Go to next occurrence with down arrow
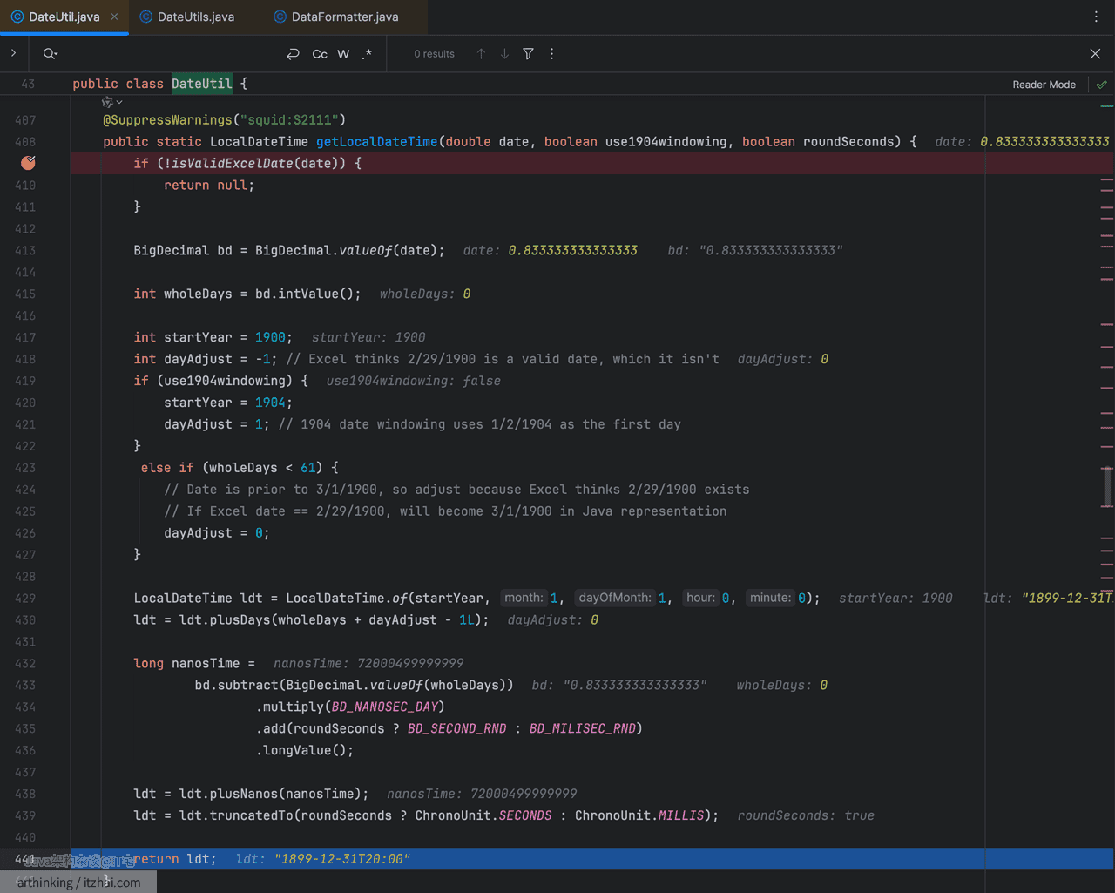Image resolution: width=1115 pixels, height=893 pixels. [504, 54]
